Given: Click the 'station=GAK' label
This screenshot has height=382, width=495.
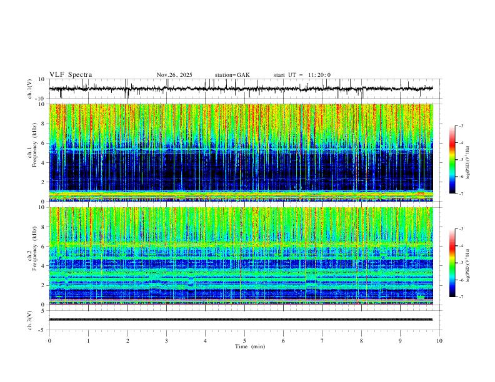Looking at the screenshot, I should coord(232,75).
